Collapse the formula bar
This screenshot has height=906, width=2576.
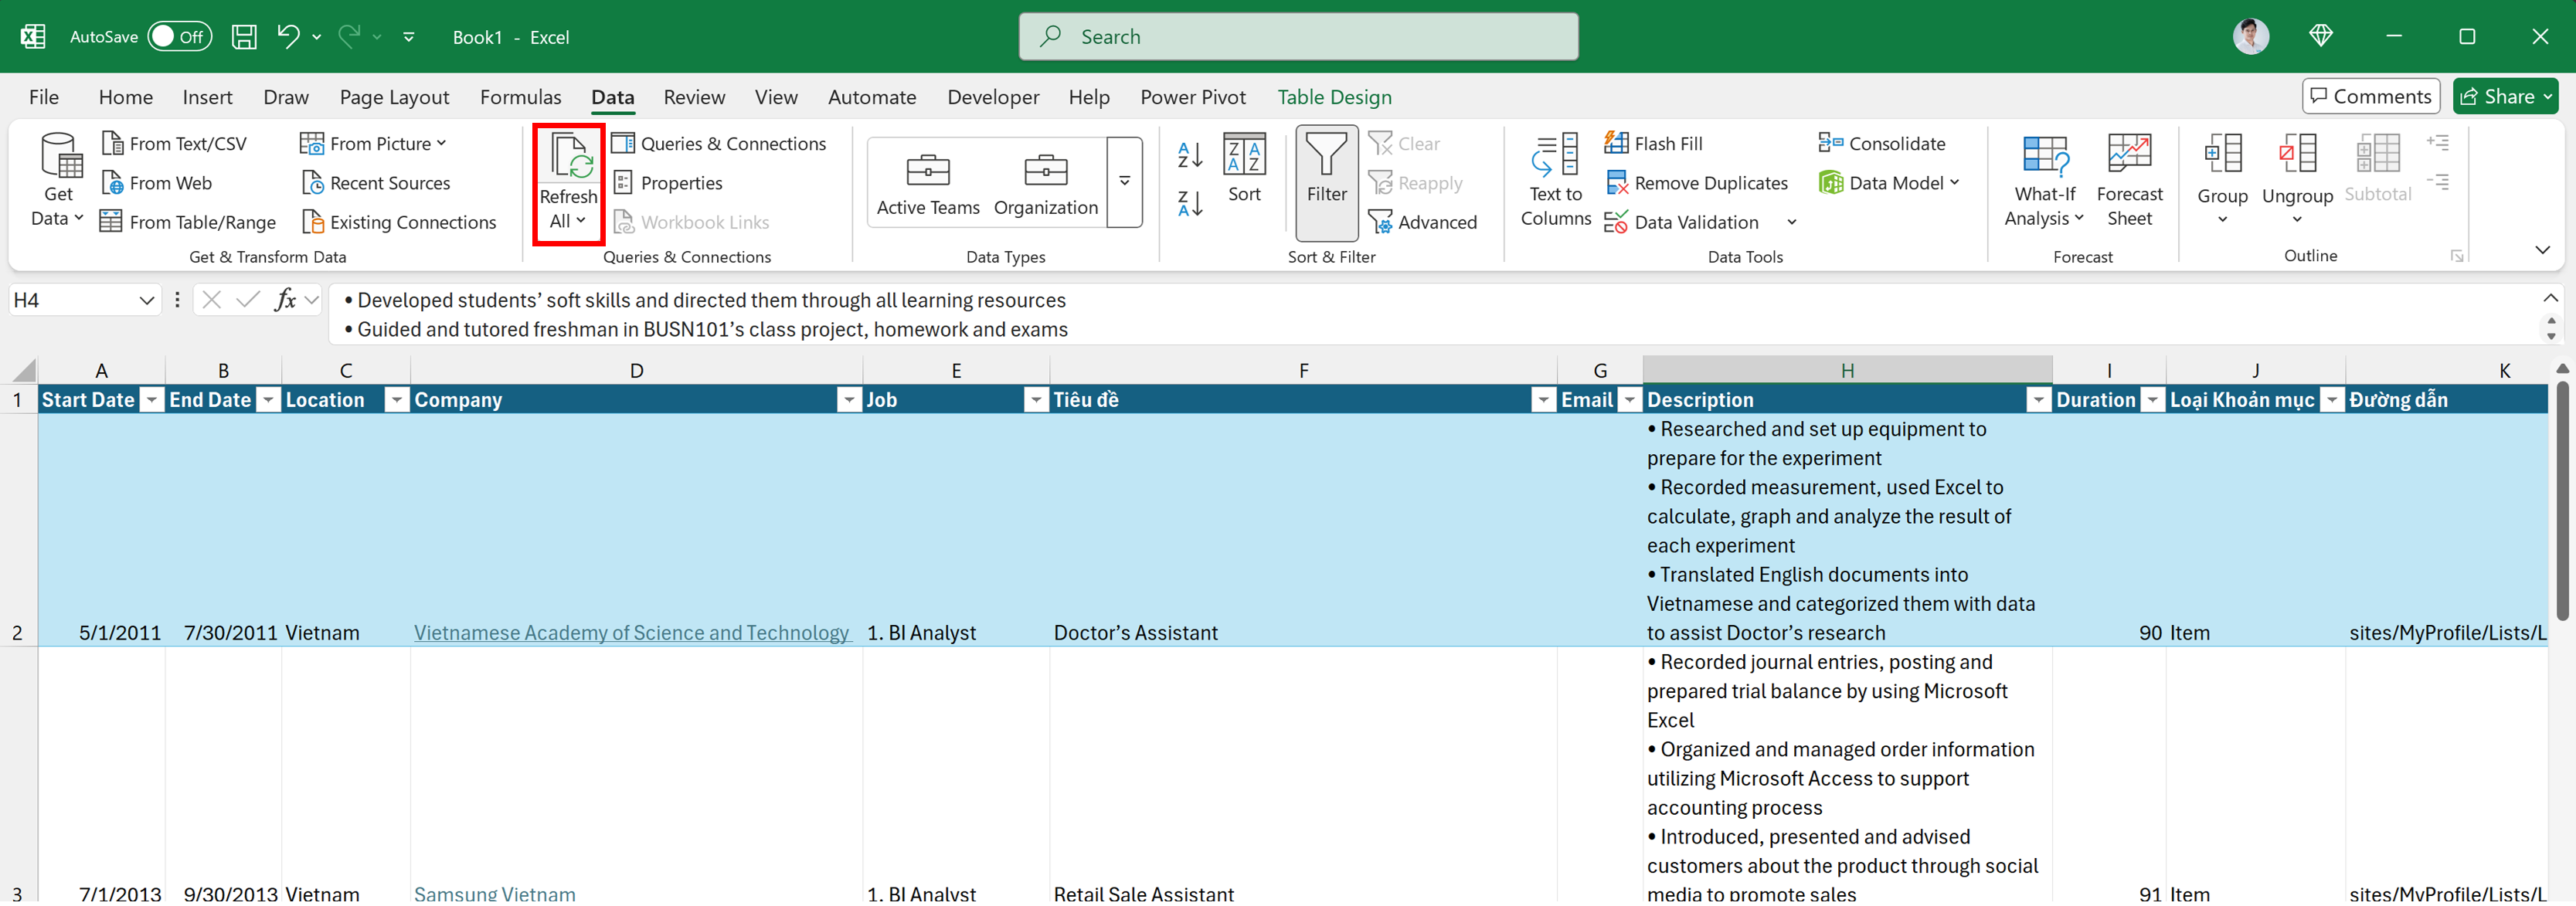pyautogui.click(x=2551, y=298)
